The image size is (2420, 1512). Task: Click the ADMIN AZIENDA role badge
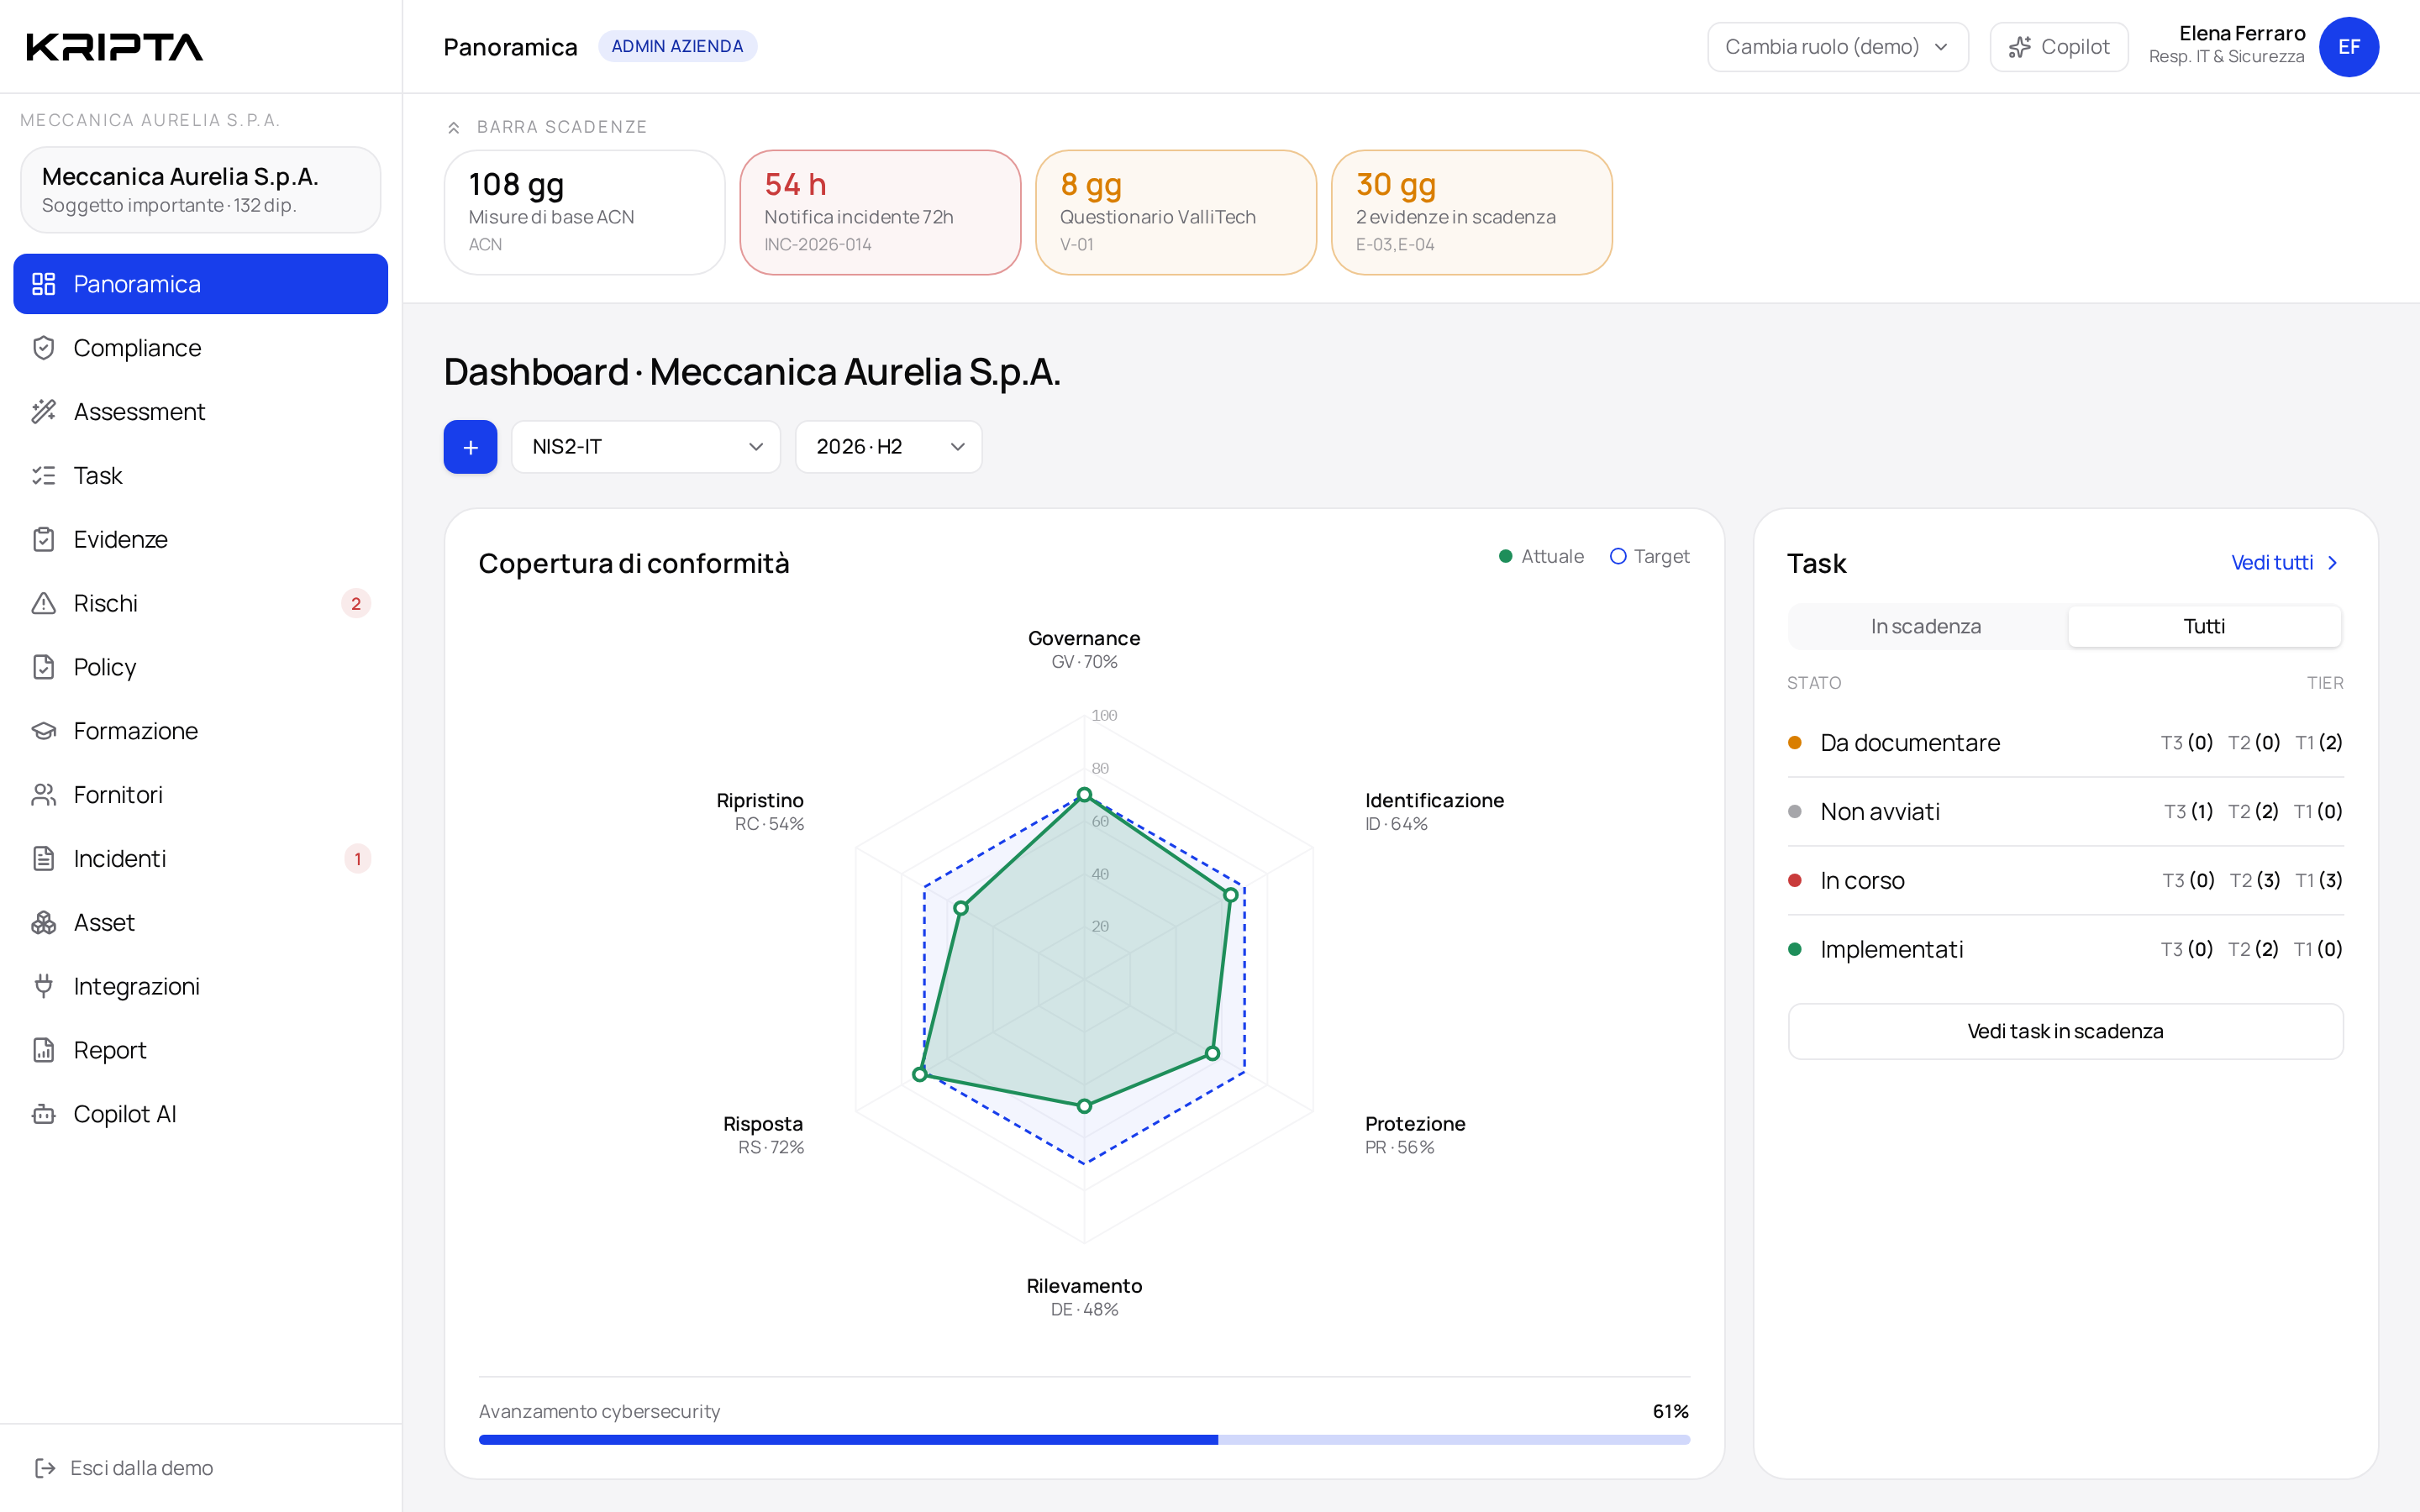(677, 47)
